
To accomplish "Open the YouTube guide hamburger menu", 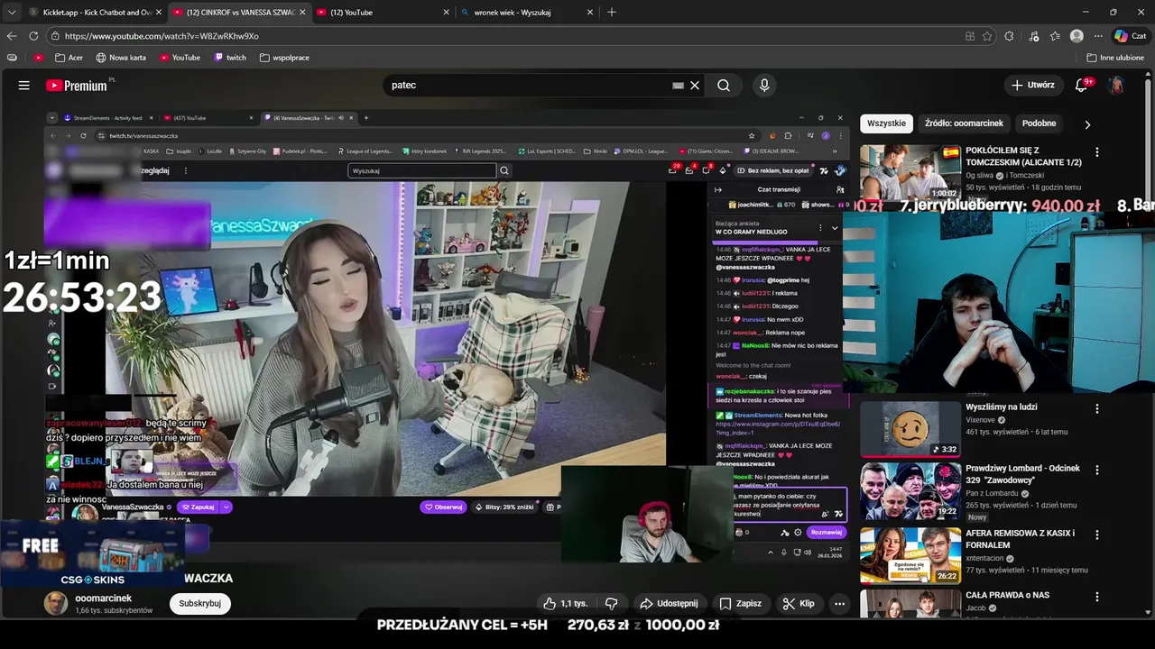I will (24, 85).
